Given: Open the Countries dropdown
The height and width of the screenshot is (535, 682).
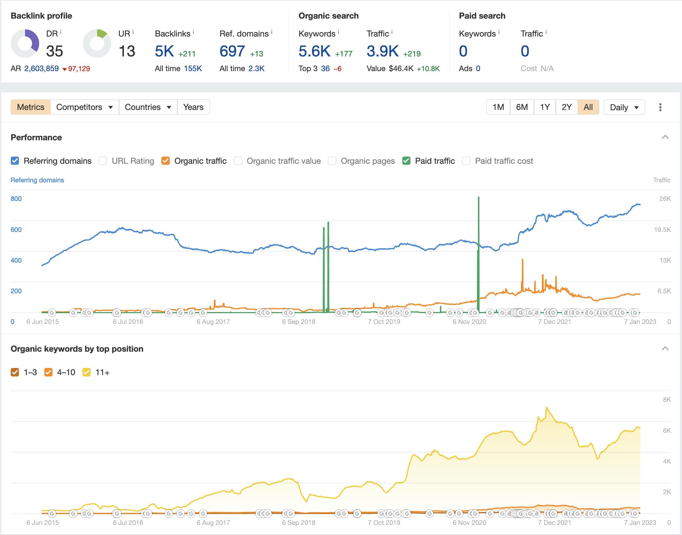Looking at the screenshot, I should point(148,107).
